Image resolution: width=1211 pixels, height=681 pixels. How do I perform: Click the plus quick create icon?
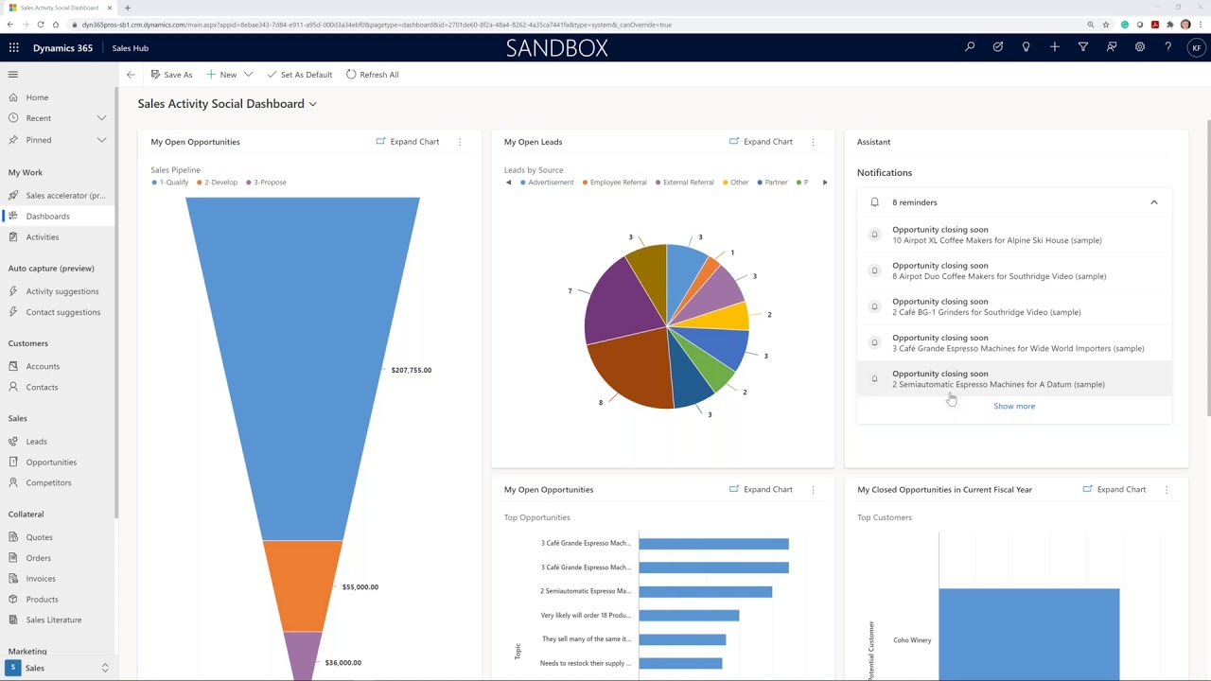coord(1055,47)
